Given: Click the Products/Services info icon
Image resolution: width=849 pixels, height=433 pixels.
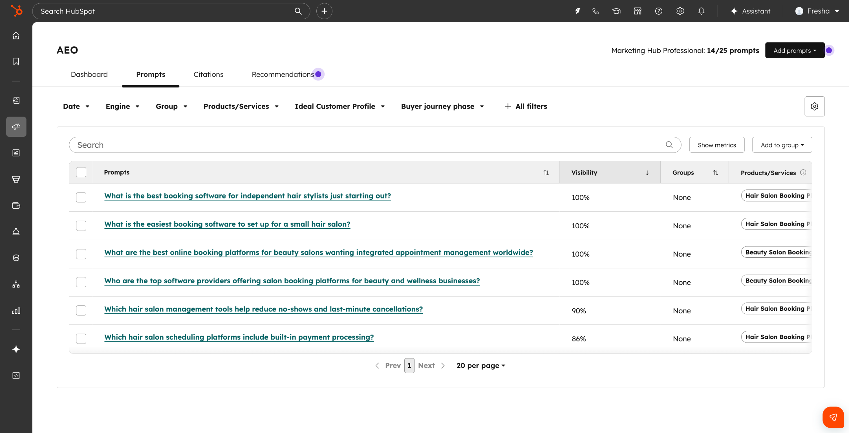Looking at the screenshot, I should click(803, 172).
